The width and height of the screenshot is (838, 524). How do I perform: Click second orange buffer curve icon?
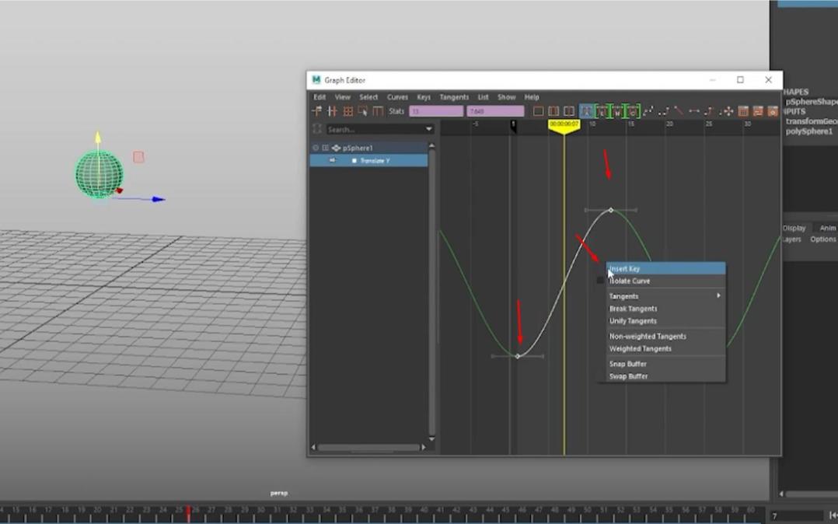pos(758,111)
